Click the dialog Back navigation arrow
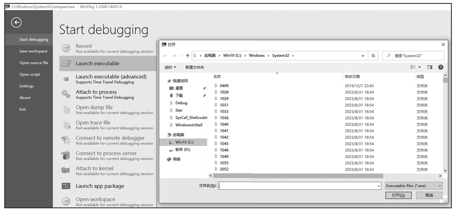The image size is (456, 211). tap(165, 56)
